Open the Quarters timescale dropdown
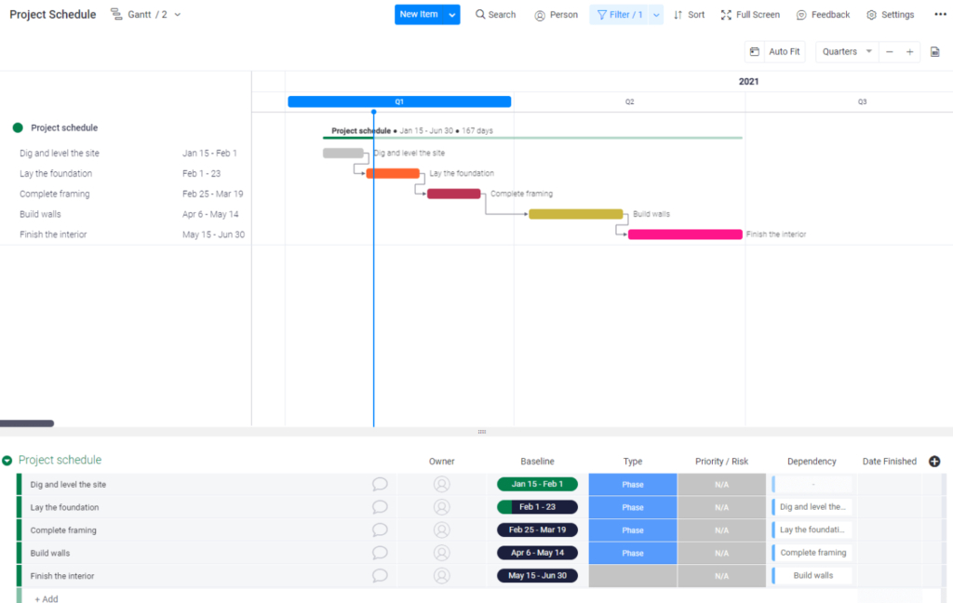953x603 pixels. (x=846, y=51)
